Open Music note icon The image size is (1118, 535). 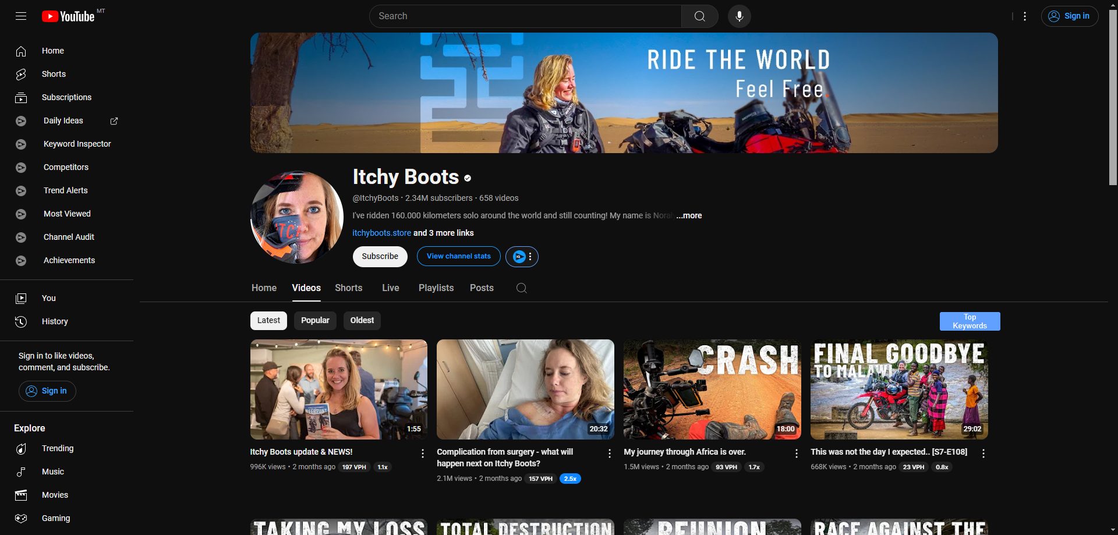(21, 472)
